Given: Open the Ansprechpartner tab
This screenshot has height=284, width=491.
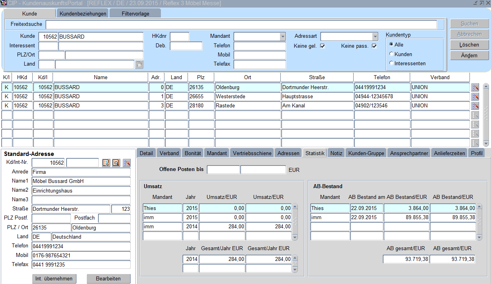Looking at the screenshot, I should point(409,153).
